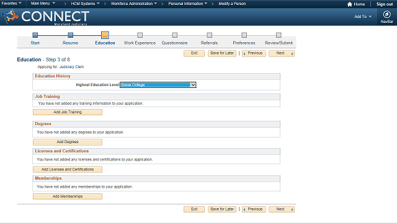Open the Add To dropdown
This screenshot has height=223, width=397.
(x=362, y=17)
